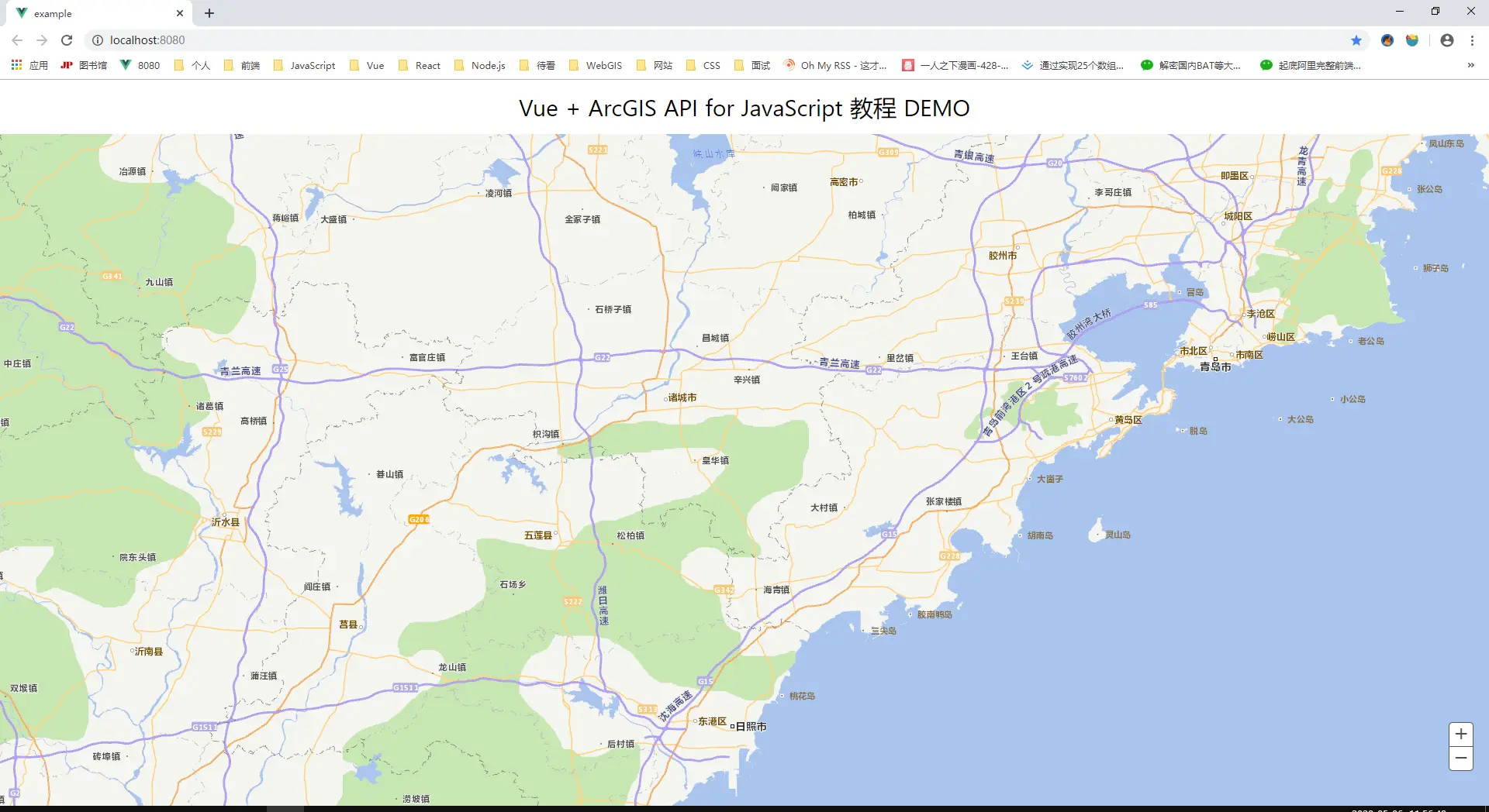Open the 前端 bookmark folder
Viewport: 1489px width, 812px height.
tap(242, 66)
